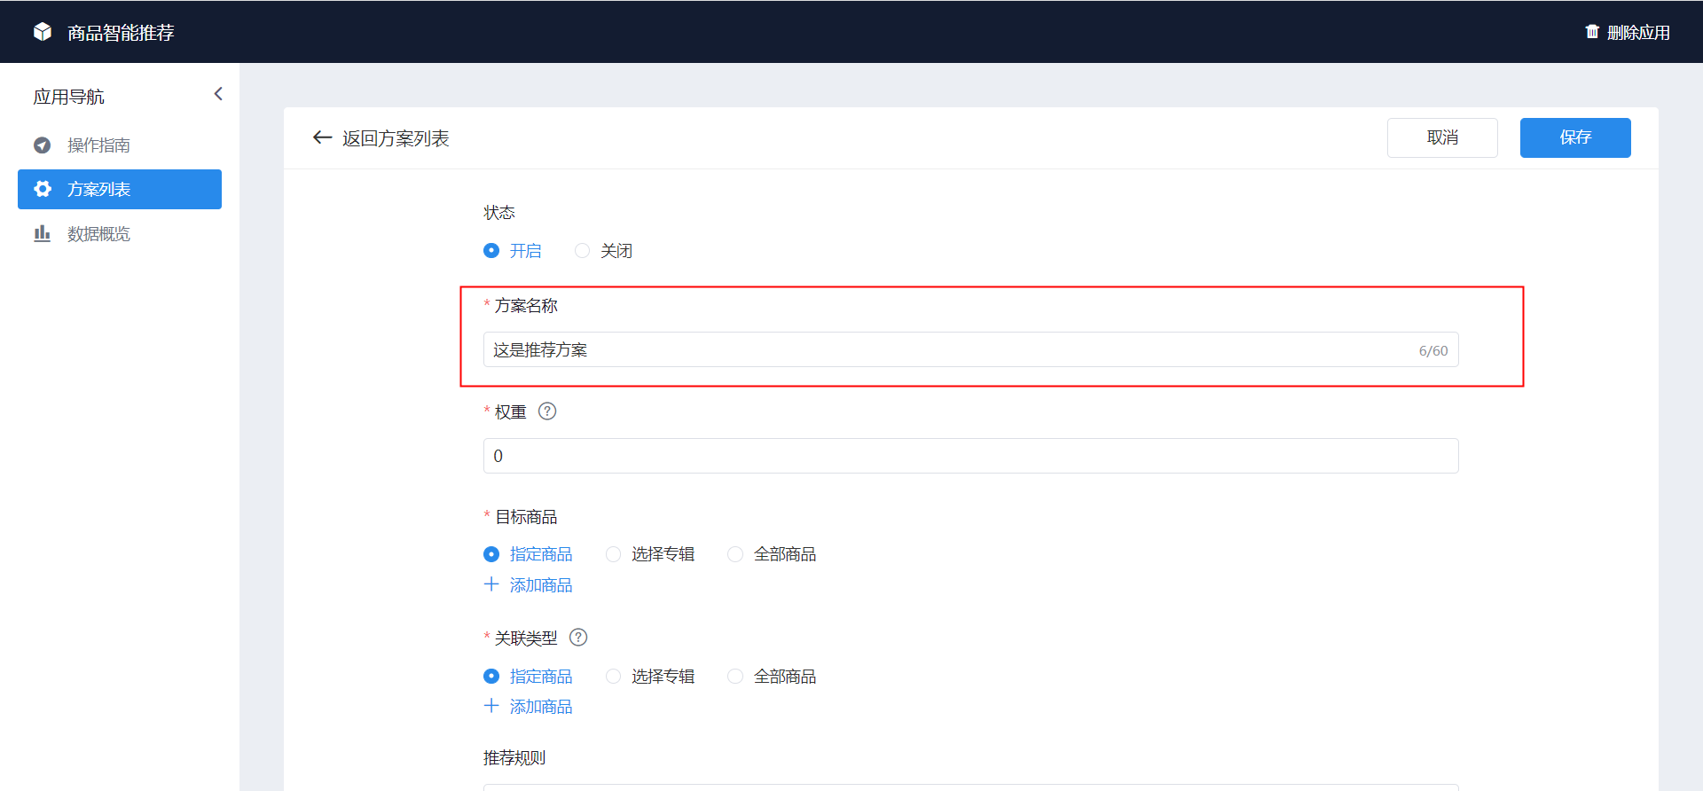Click the 商品智能推荐 cube logo icon
1703x791 pixels.
tap(43, 32)
